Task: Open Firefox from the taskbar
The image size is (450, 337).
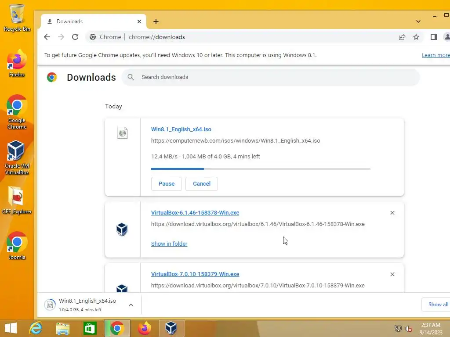Action: pos(144,328)
